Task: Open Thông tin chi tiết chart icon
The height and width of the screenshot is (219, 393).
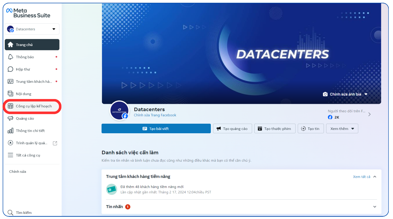Action: point(10,131)
